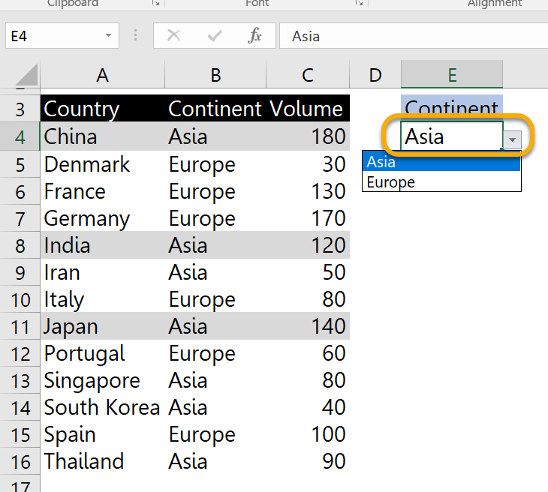This screenshot has width=548, height=492.
Task: Click the Cancel X icon in formula bar
Action: [x=173, y=35]
